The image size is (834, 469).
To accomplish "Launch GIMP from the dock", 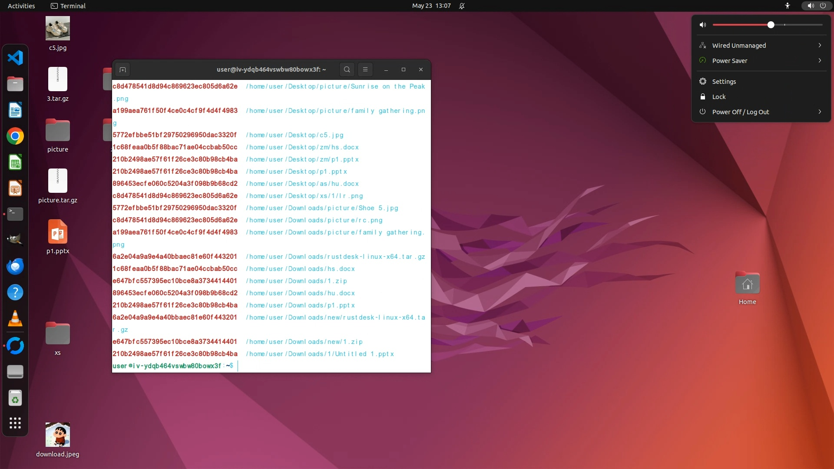I will point(15,239).
